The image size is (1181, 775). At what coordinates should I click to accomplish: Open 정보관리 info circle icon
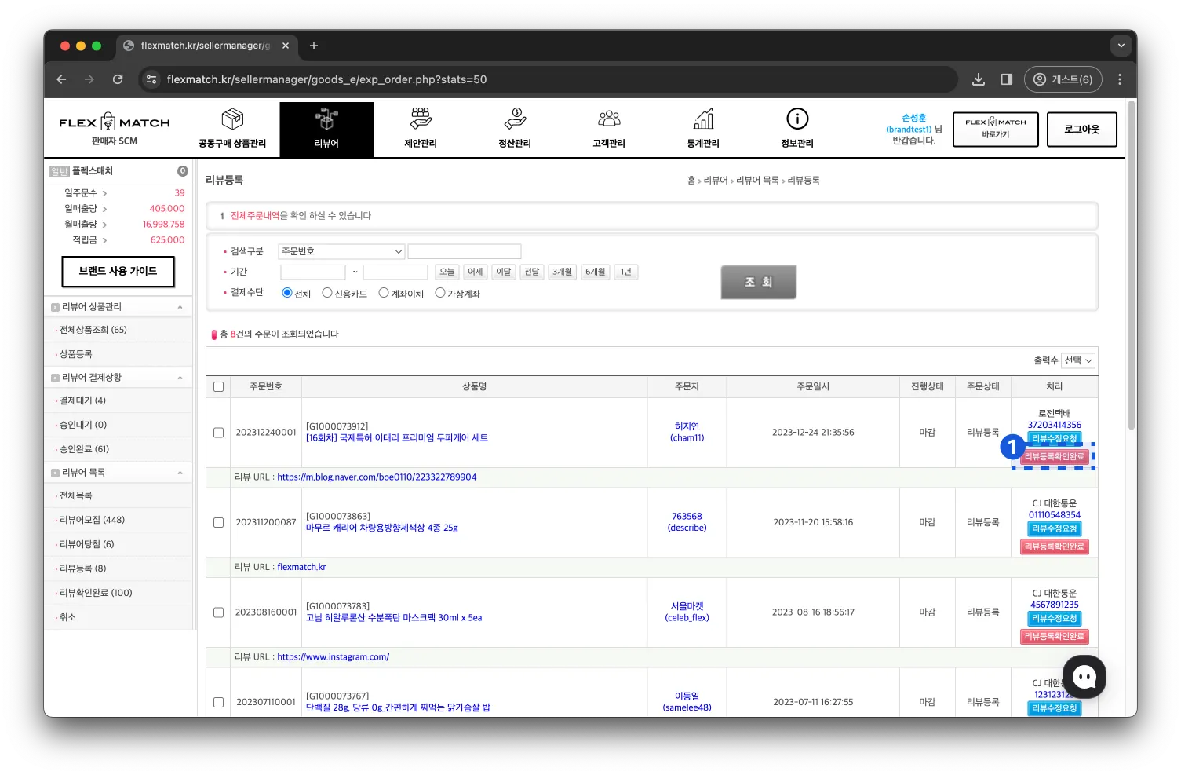[797, 119]
